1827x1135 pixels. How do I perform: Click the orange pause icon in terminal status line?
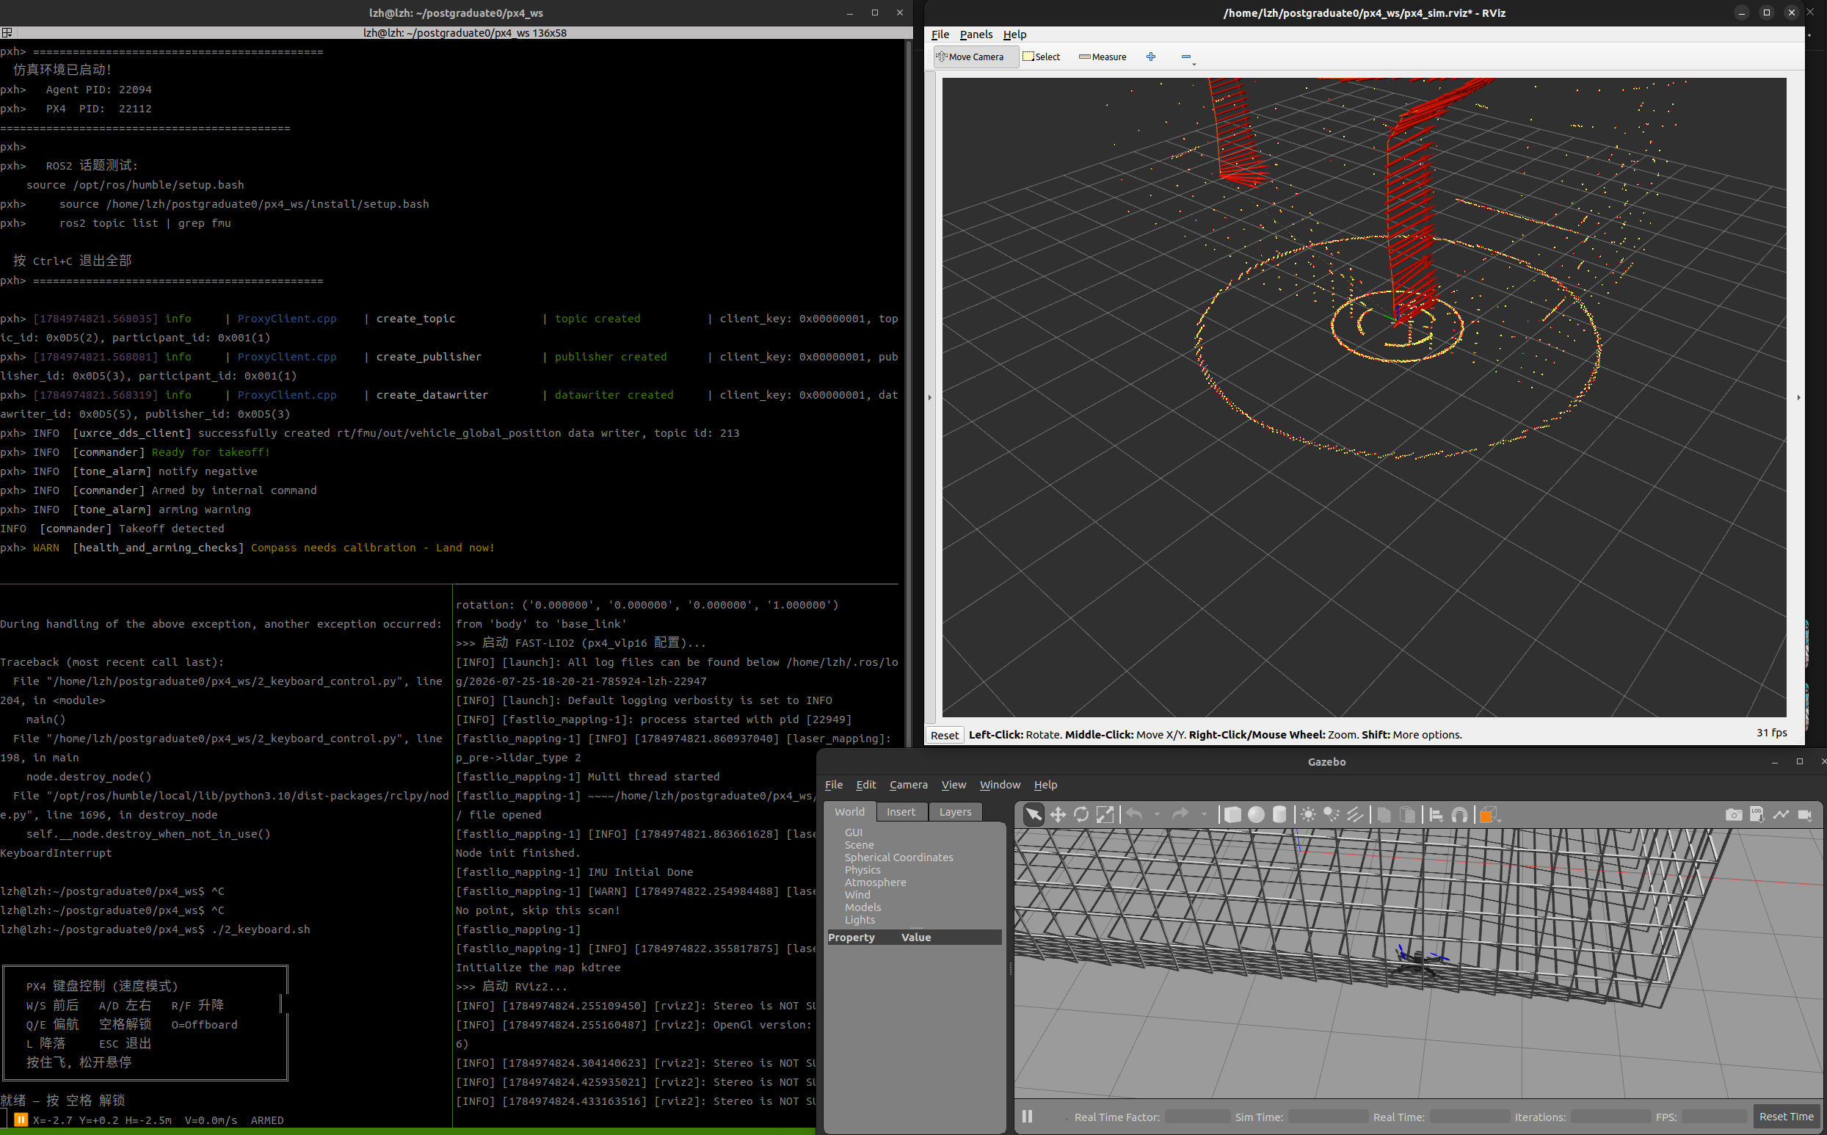21,1120
